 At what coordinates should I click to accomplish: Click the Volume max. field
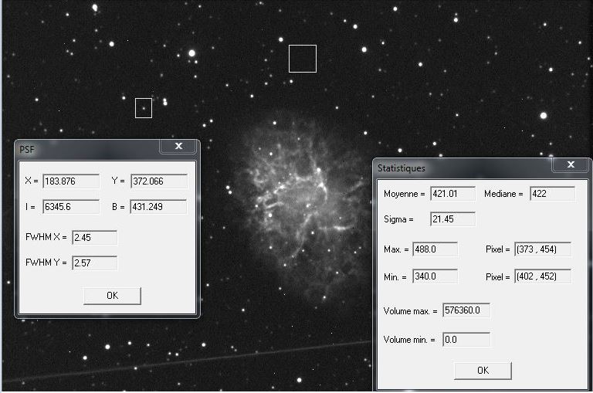click(x=466, y=310)
